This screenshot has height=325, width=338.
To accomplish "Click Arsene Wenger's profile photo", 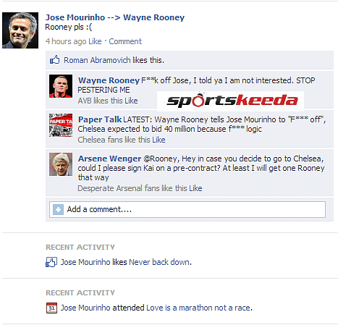I will click(61, 164).
